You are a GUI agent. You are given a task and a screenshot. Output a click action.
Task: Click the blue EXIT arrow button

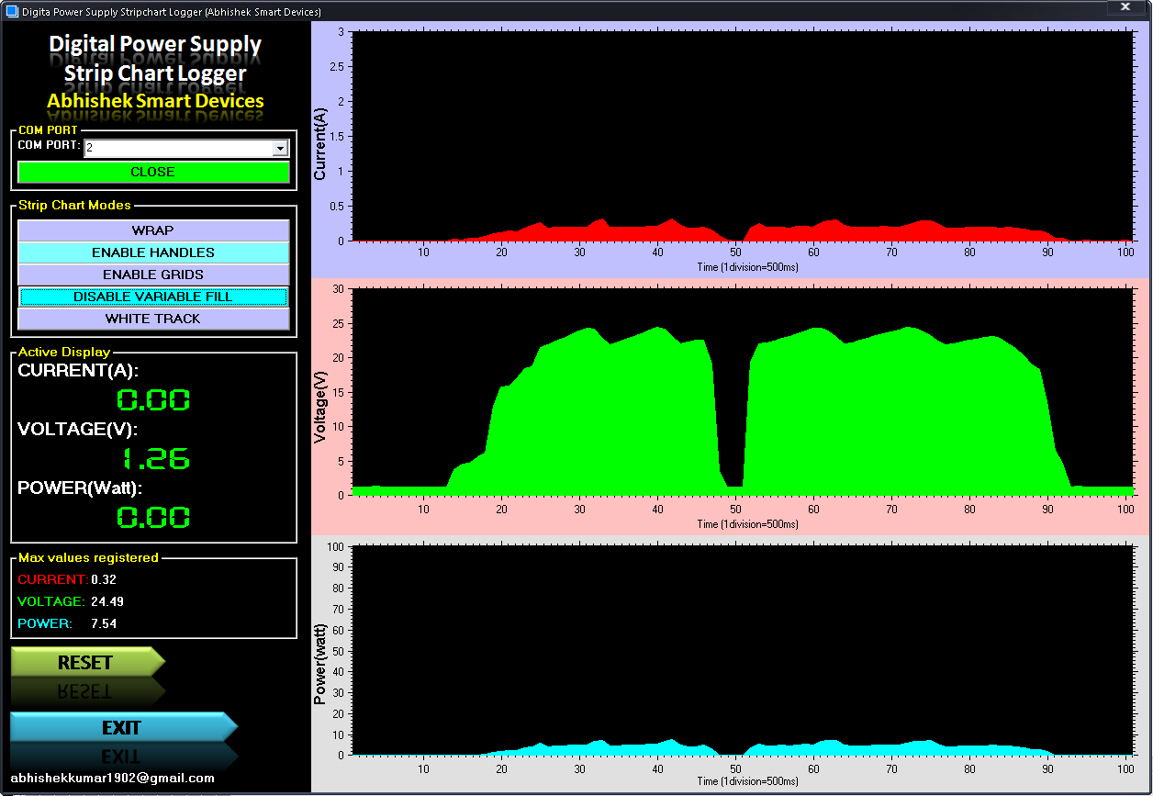point(123,727)
